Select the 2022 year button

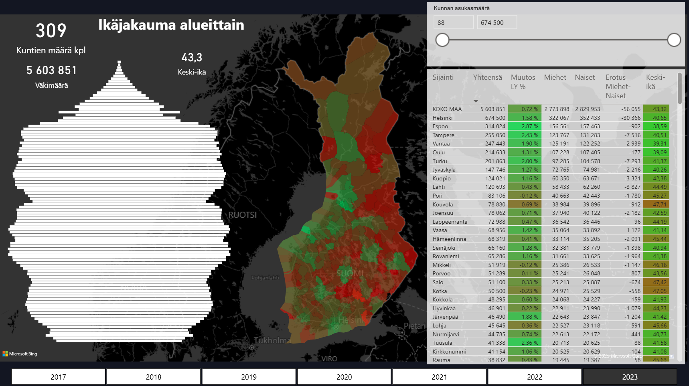click(535, 377)
